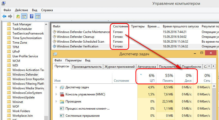Expand the Проводник process entry

pyautogui.click(x=56, y=101)
